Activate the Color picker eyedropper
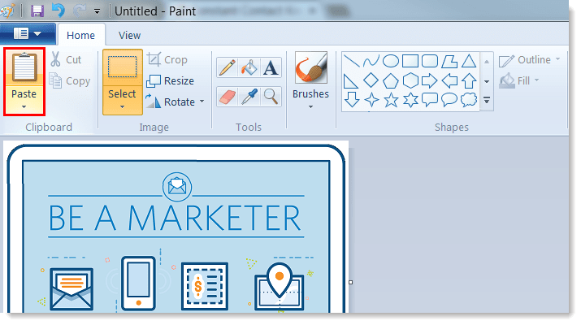581x325 pixels. pyautogui.click(x=249, y=97)
